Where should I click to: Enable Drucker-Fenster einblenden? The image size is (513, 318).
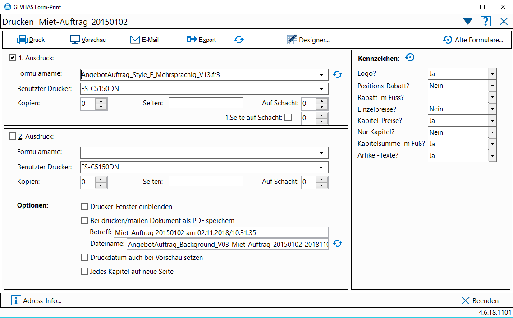point(84,207)
